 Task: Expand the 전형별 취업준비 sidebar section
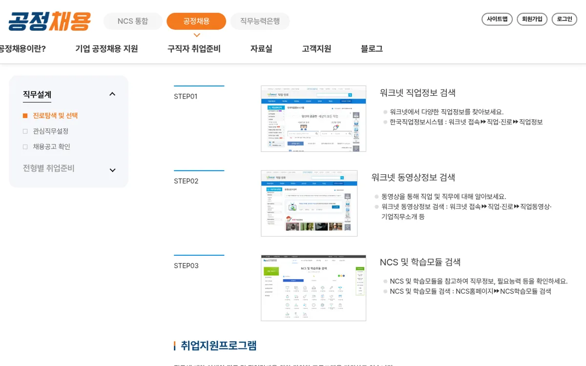point(112,170)
